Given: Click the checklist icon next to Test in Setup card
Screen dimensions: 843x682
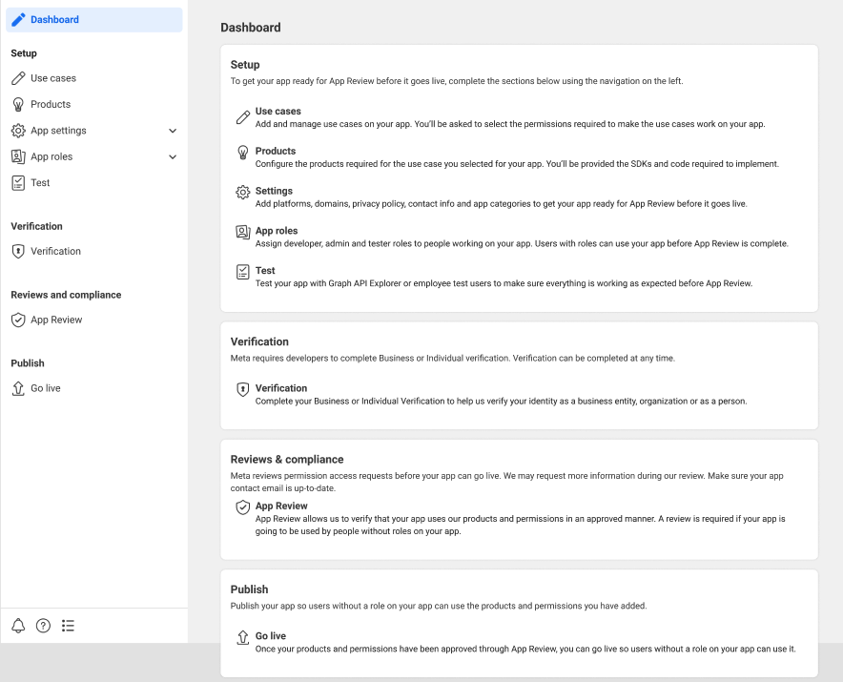Looking at the screenshot, I should pos(242,272).
